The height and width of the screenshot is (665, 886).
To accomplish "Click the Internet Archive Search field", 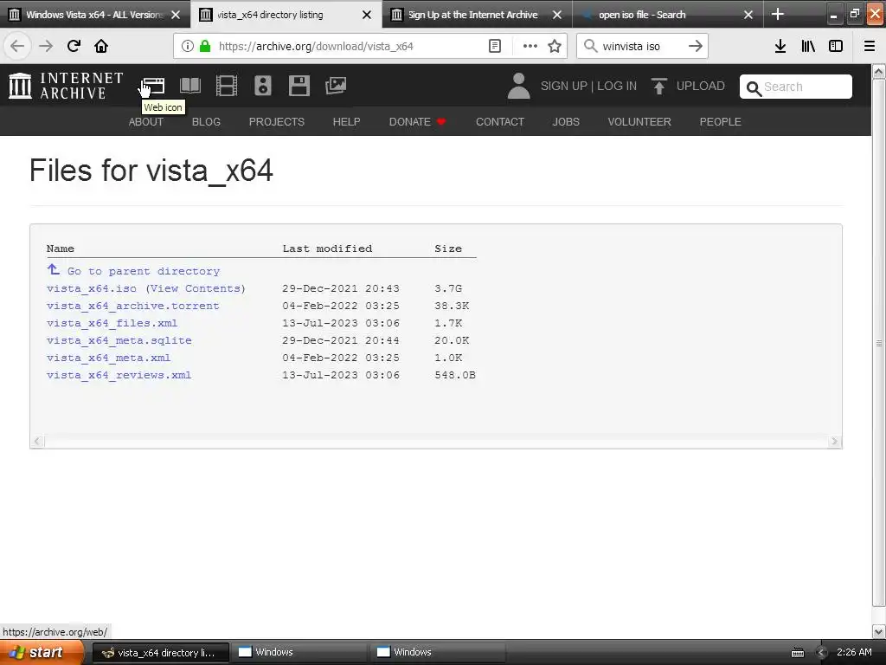I will (796, 87).
